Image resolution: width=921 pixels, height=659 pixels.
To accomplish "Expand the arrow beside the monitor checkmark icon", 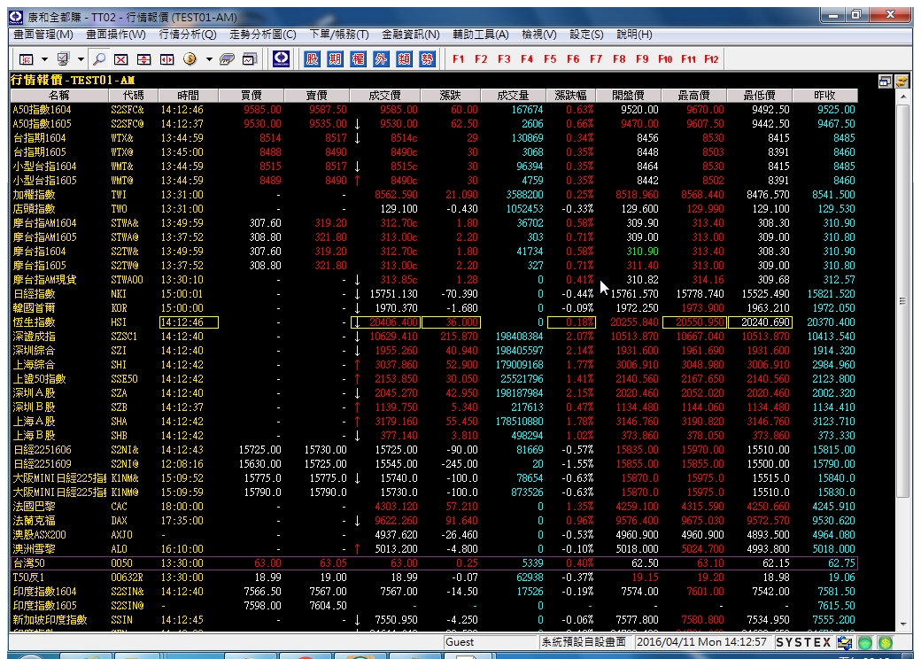I will pyautogui.click(x=81, y=59).
